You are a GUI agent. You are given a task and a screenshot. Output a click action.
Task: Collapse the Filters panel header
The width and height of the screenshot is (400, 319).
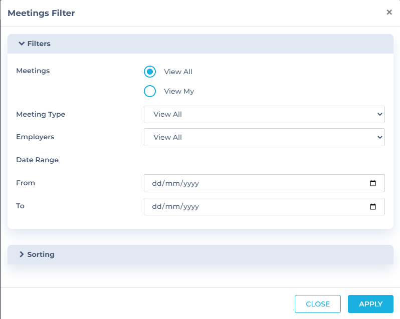pos(201,44)
